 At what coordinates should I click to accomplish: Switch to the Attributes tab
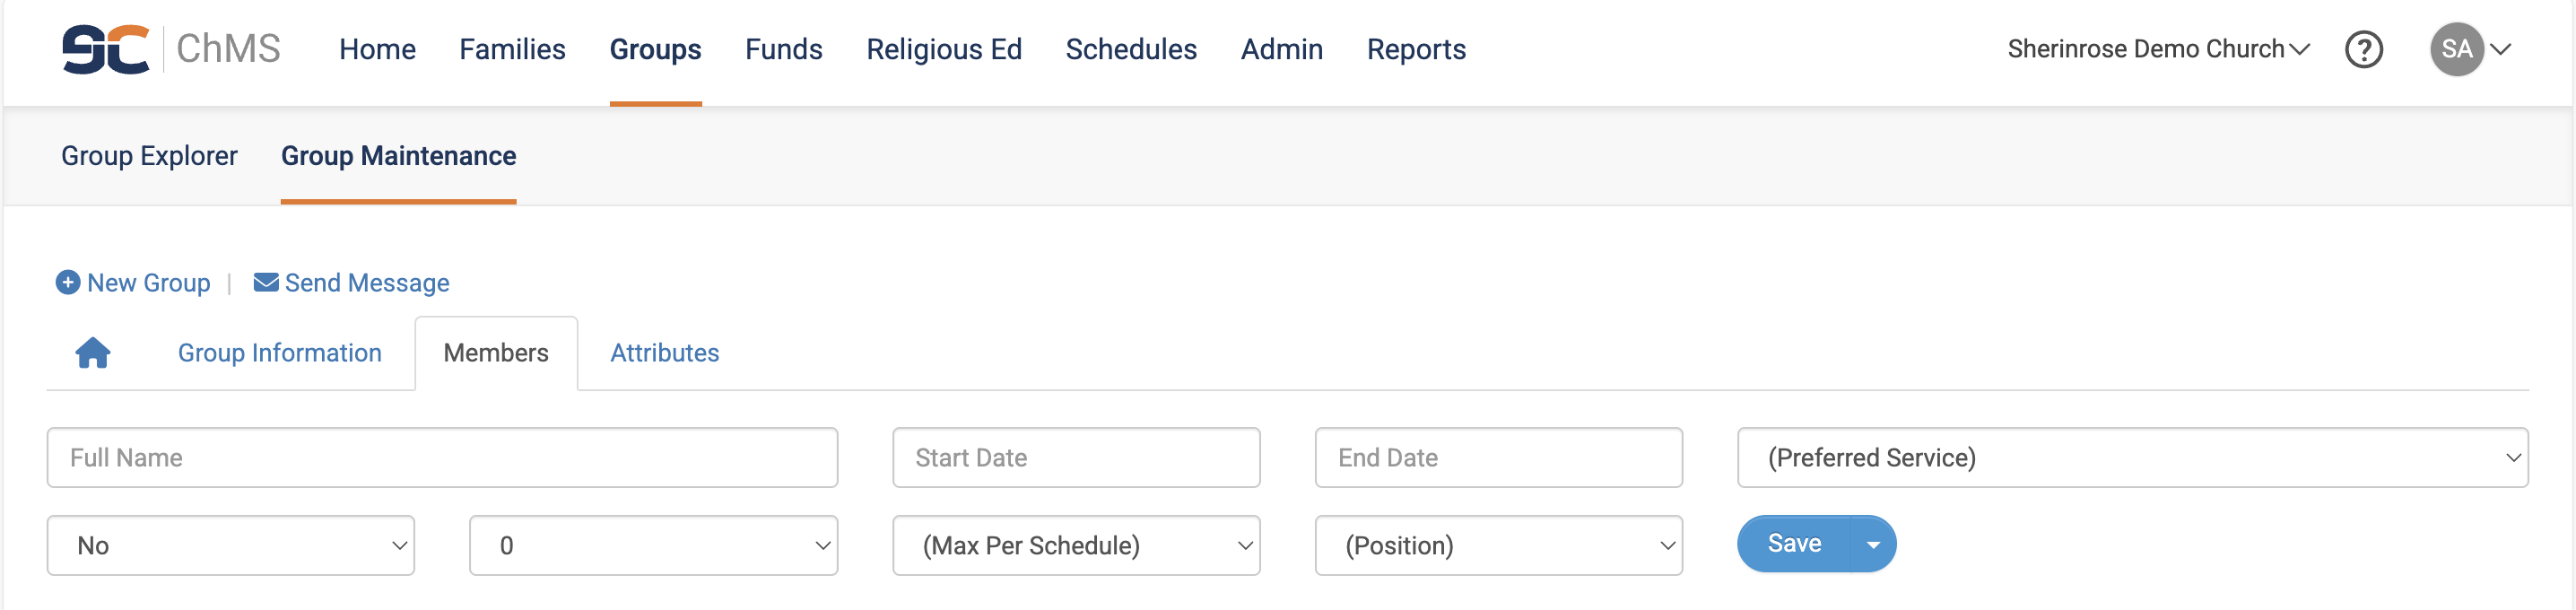[x=664, y=353]
